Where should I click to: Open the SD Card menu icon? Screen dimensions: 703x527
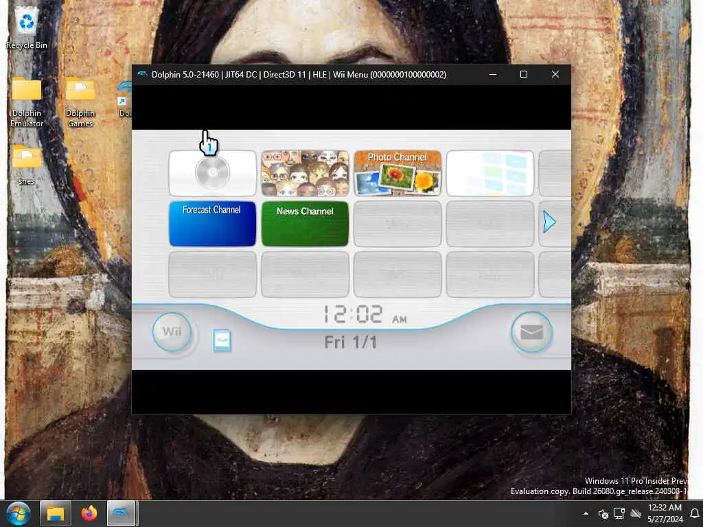[222, 340]
